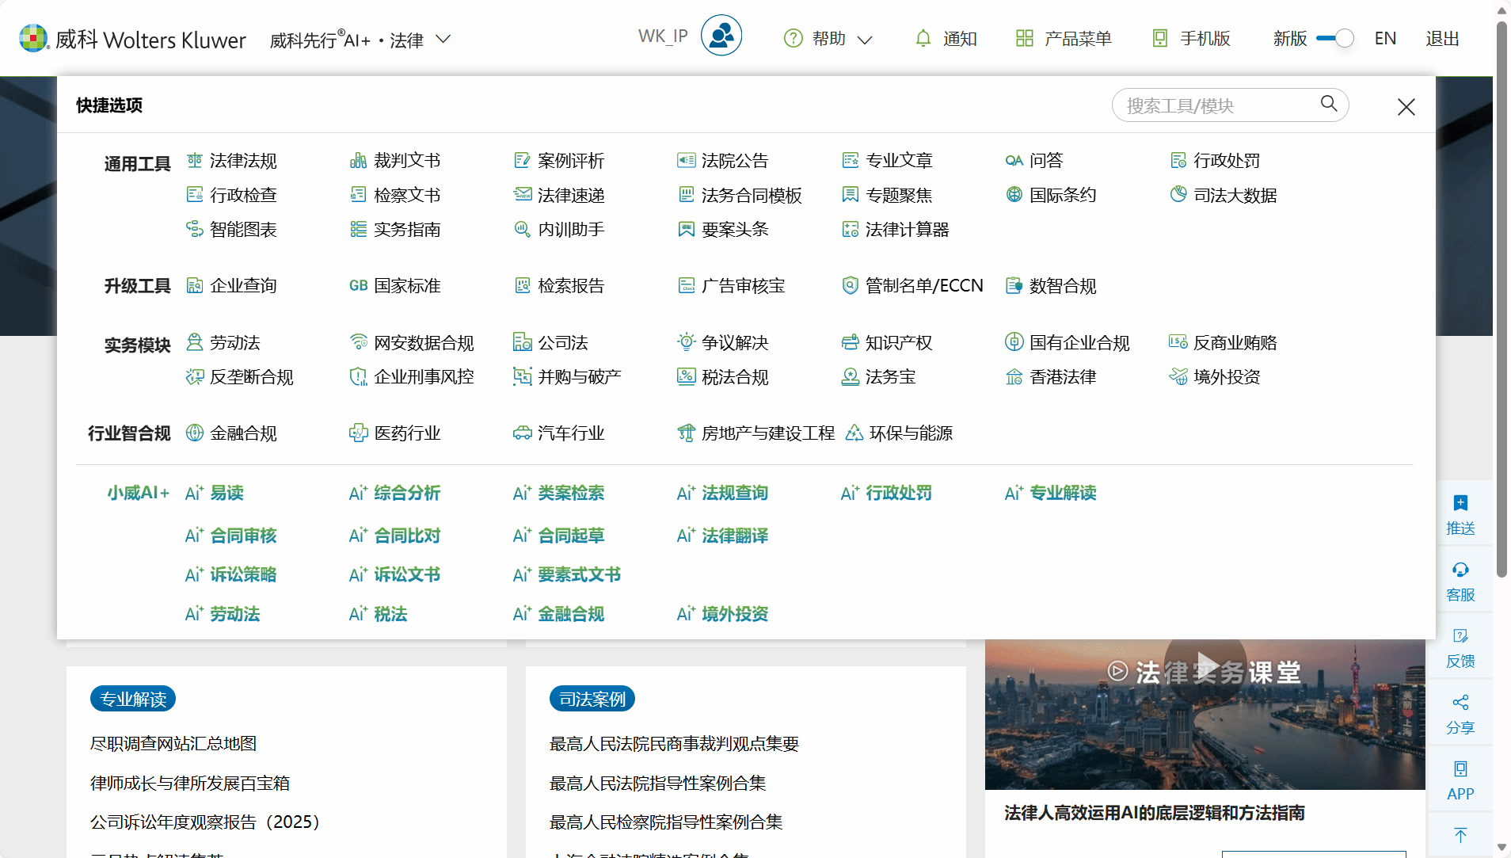1511x858 pixels.
Task: Open 尽职调查网站汇总地图 article link
Action: tap(173, 743)
